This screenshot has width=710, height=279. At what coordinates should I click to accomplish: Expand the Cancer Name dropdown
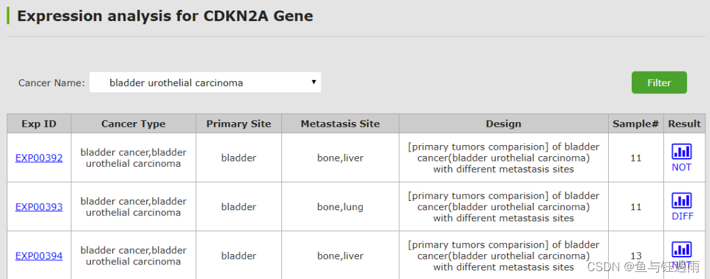tap(205, 83)
